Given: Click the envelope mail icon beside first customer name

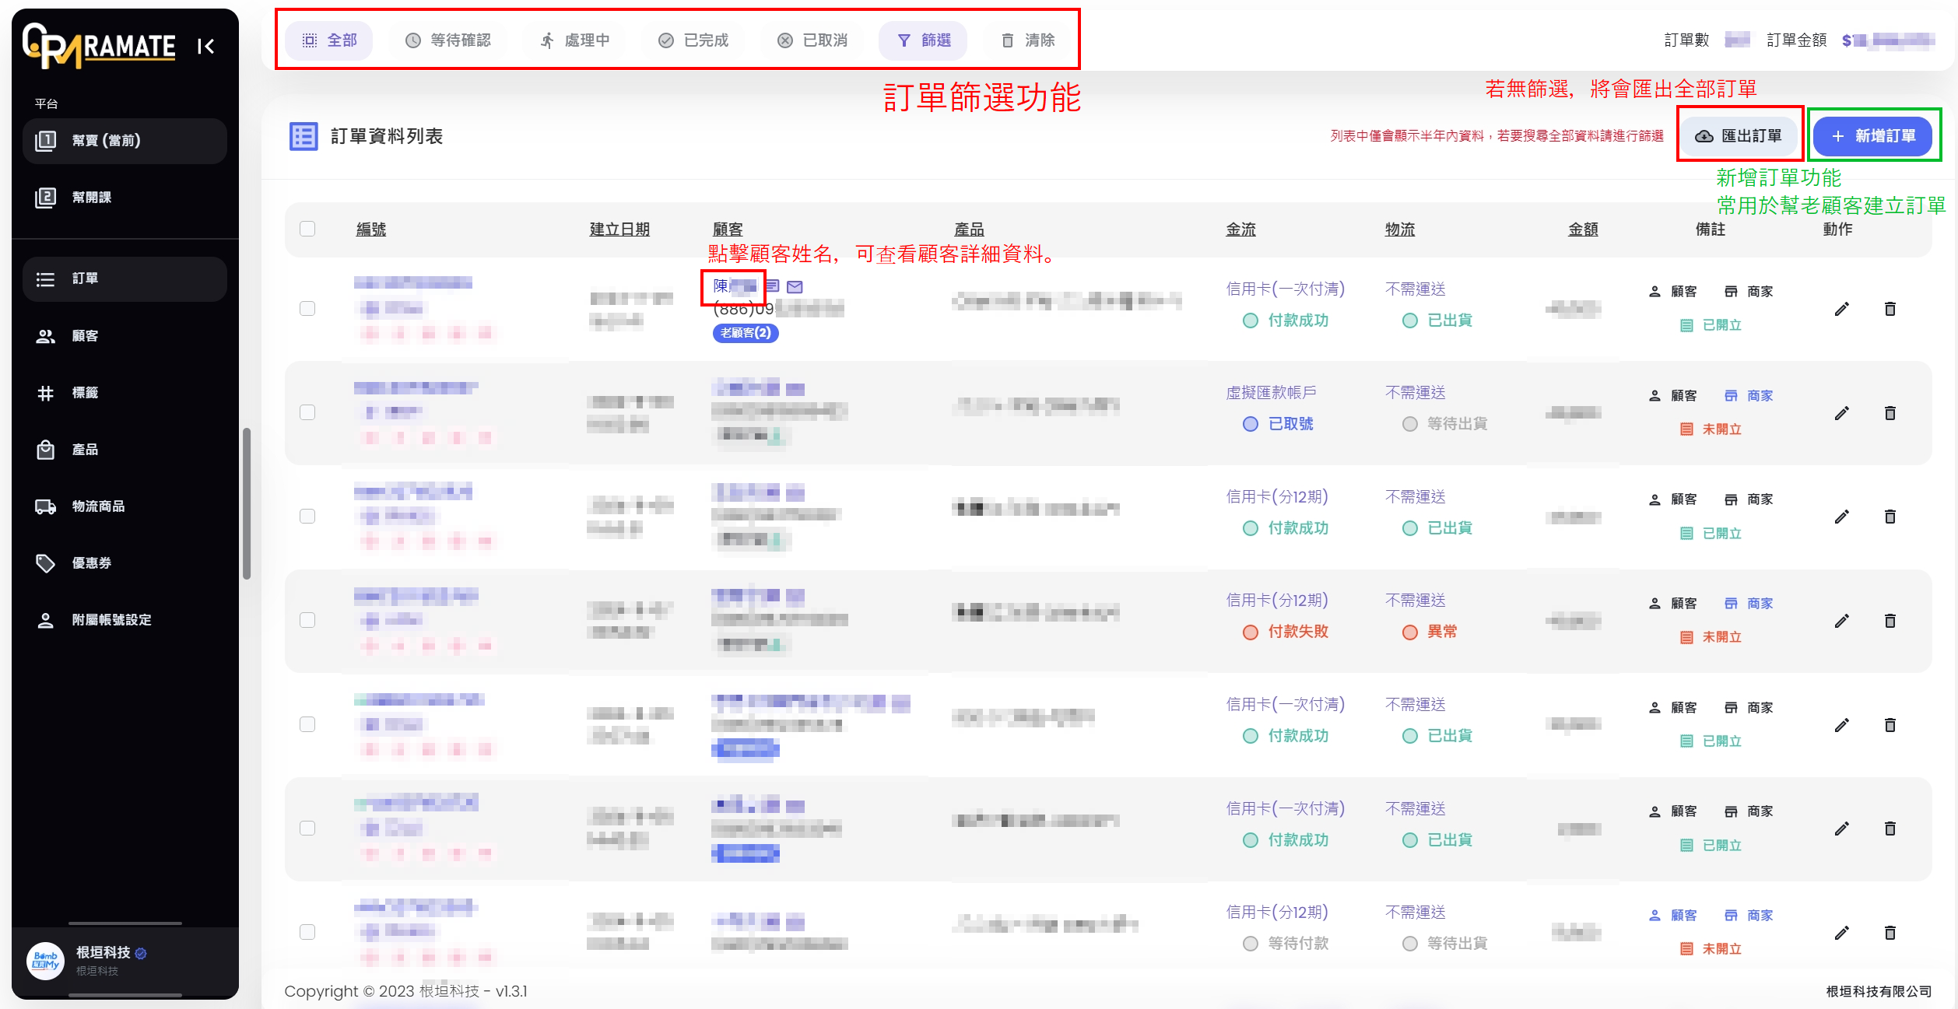Looking at the screenshot, I should point(795,287).
